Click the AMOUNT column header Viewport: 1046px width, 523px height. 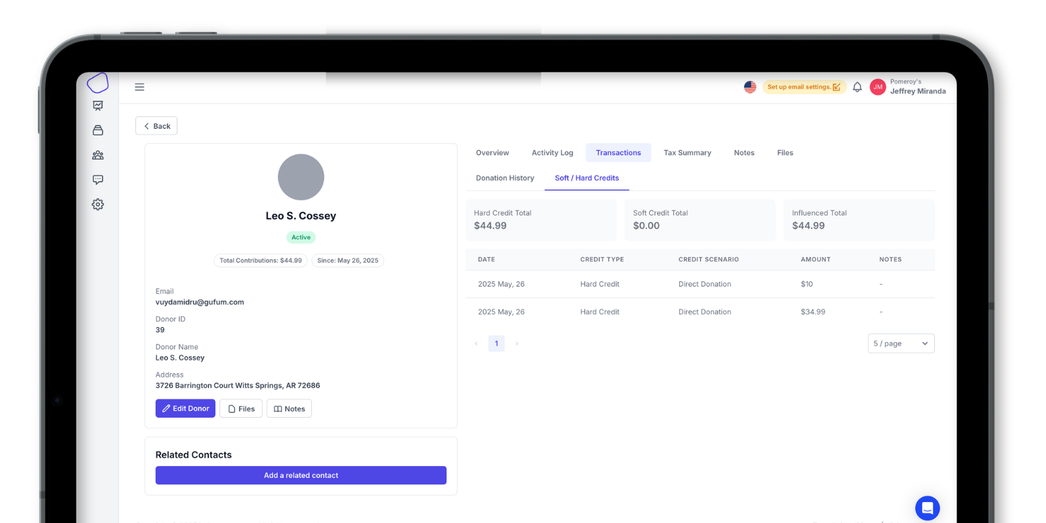tap(816, 260)
